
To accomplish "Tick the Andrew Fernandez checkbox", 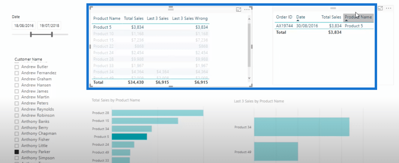I will (17, 73).
